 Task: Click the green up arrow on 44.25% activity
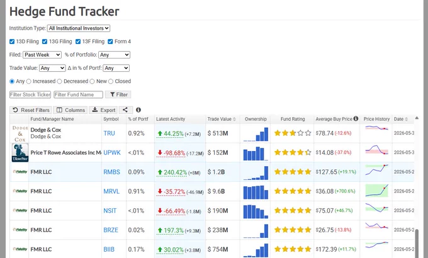coord(160,133)
